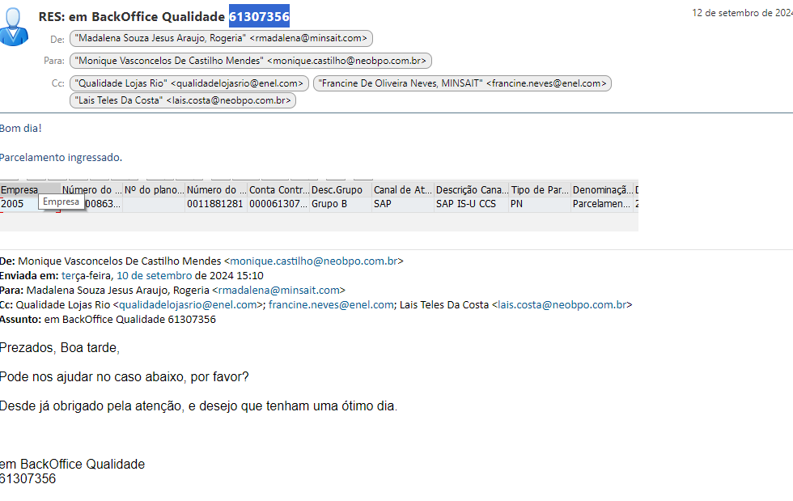Open link qualidadelojasrio@enel.com in quoted Cc

[x=188, y=304]
